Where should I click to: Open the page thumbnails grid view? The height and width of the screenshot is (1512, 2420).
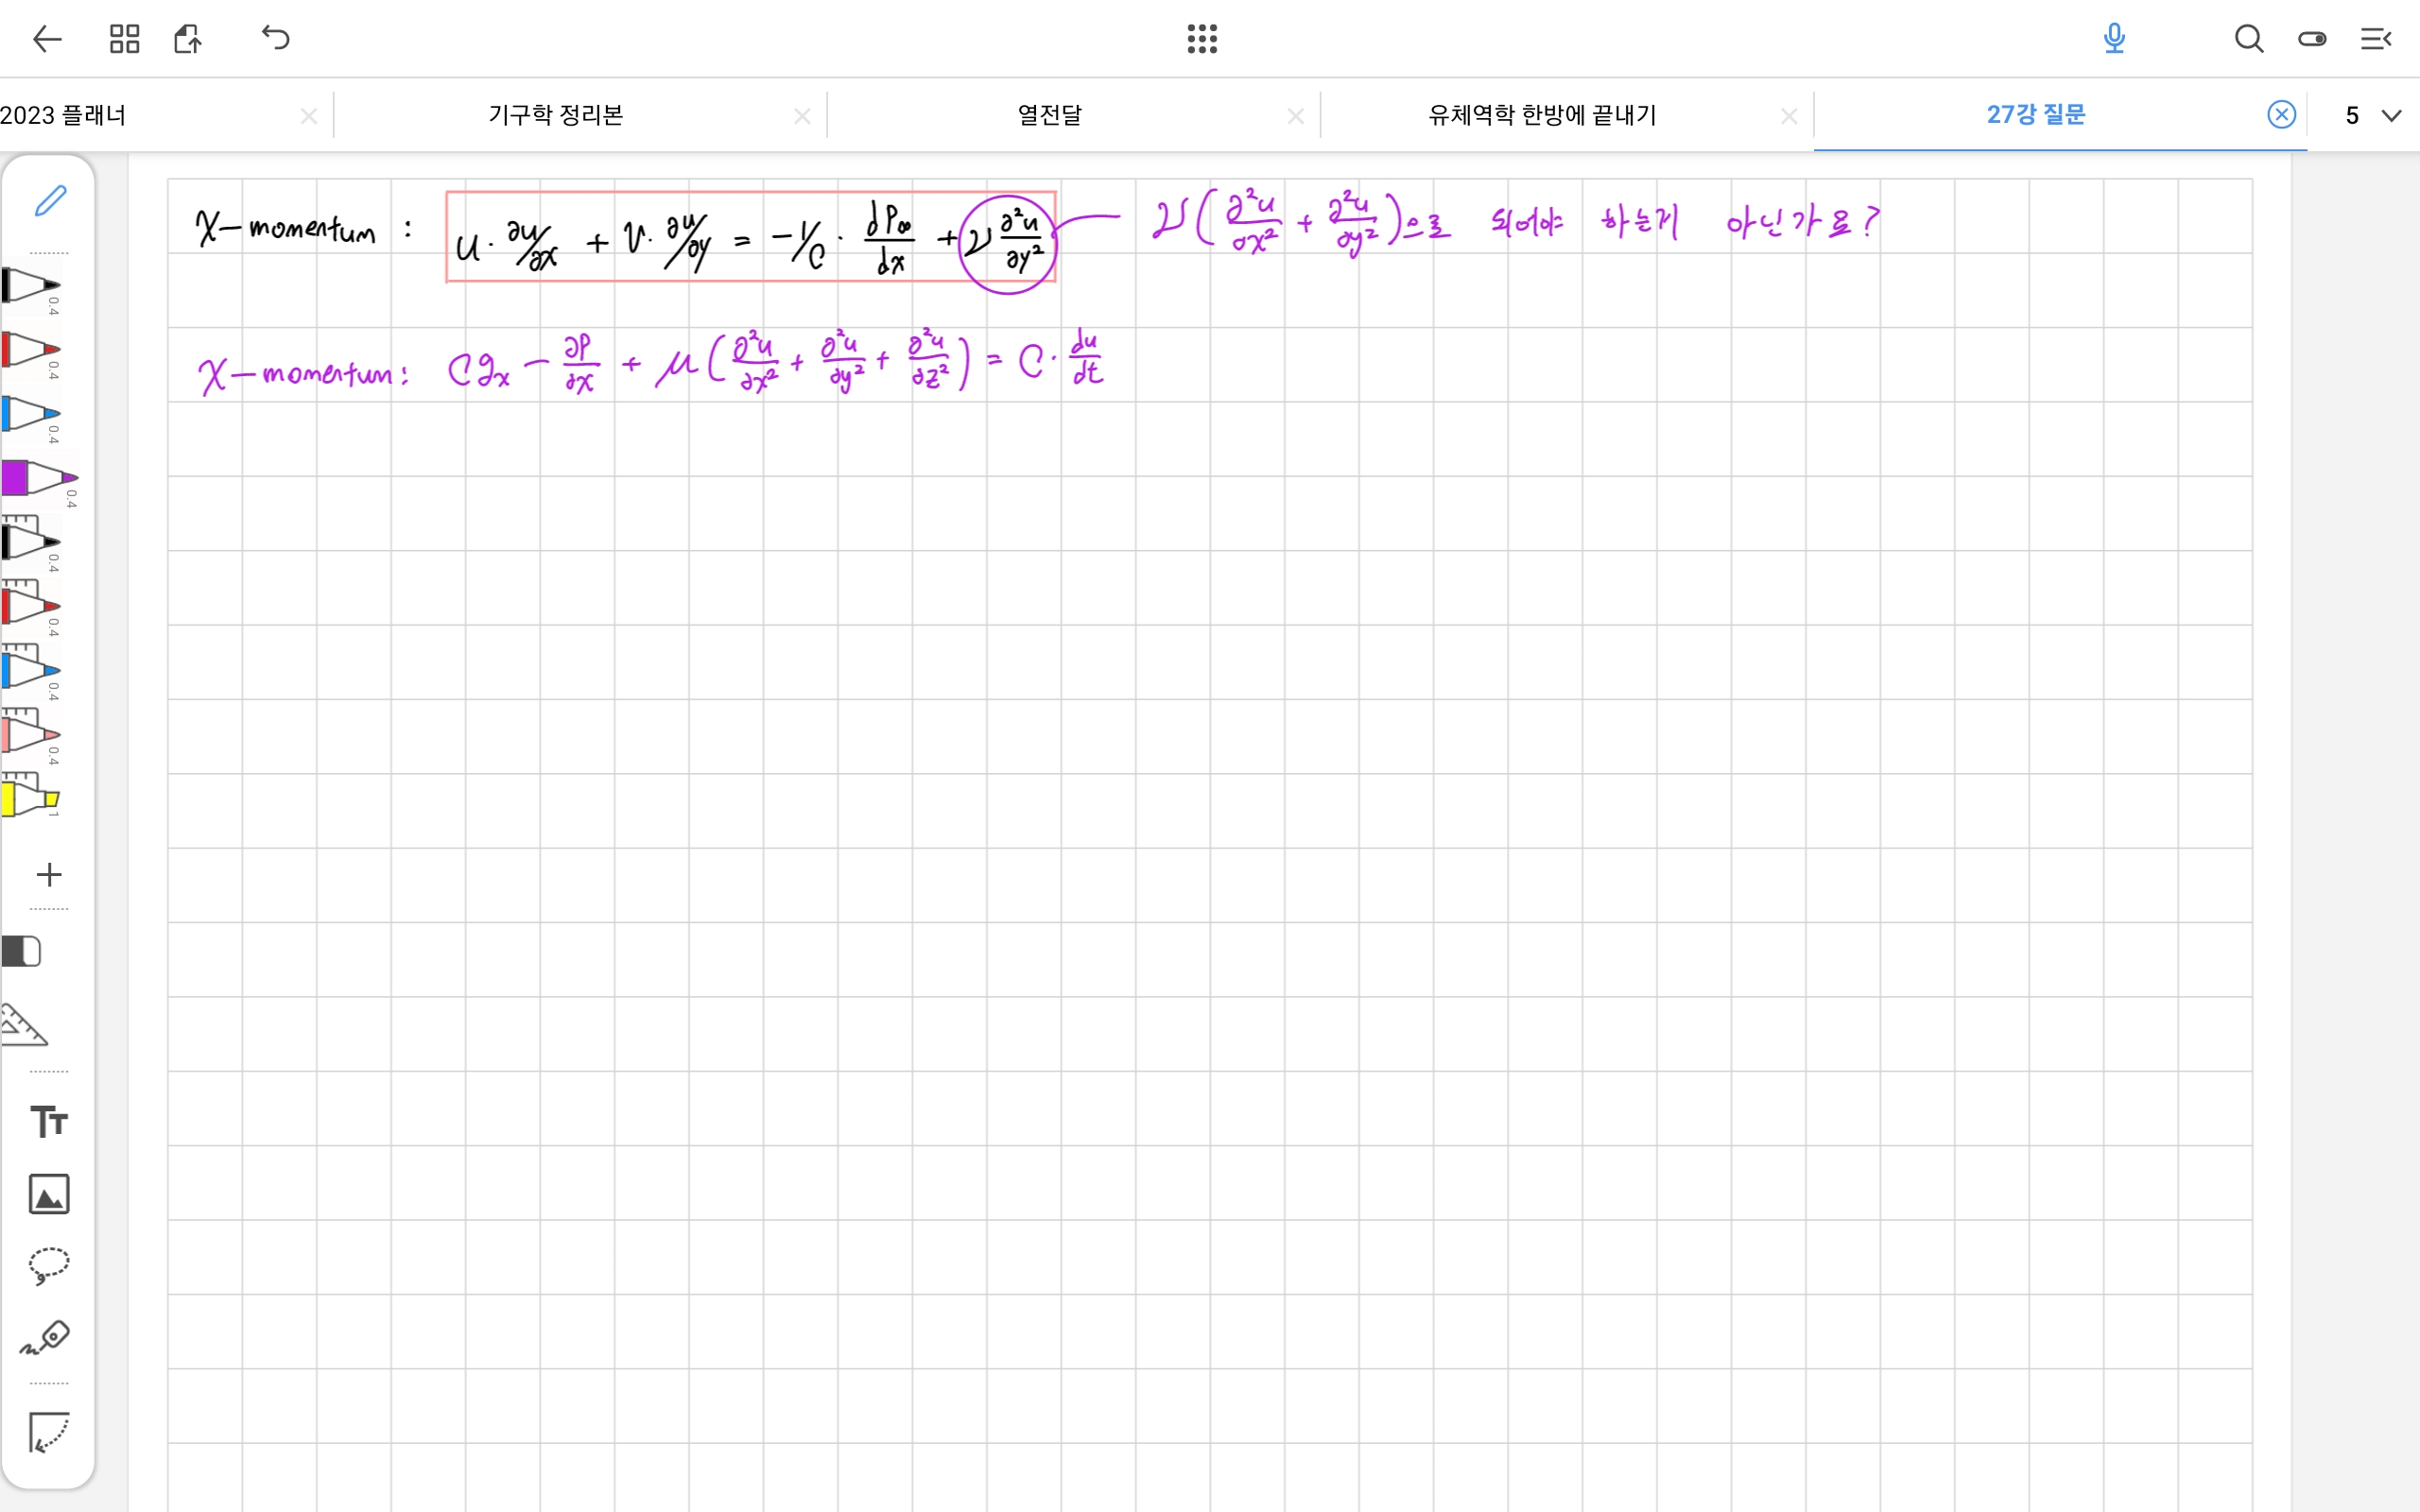[124, 39]
